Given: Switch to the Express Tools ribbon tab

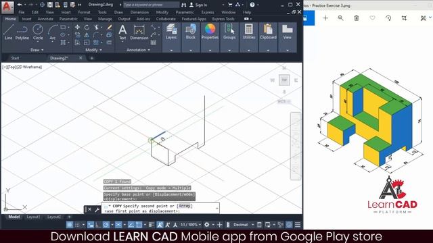Looking at the screenshot, I should 223,19.
